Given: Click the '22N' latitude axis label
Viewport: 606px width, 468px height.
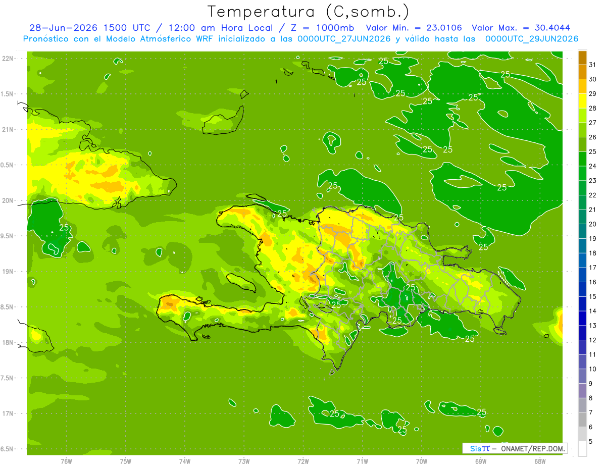Looking at the screenshot, I should click(x=8, y=59).
